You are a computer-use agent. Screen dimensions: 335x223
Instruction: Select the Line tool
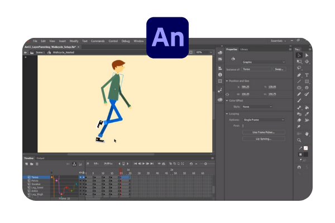(299, 81)
